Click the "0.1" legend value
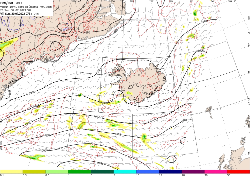The width and height of the screenshot is (250, 177). [1, 175]
